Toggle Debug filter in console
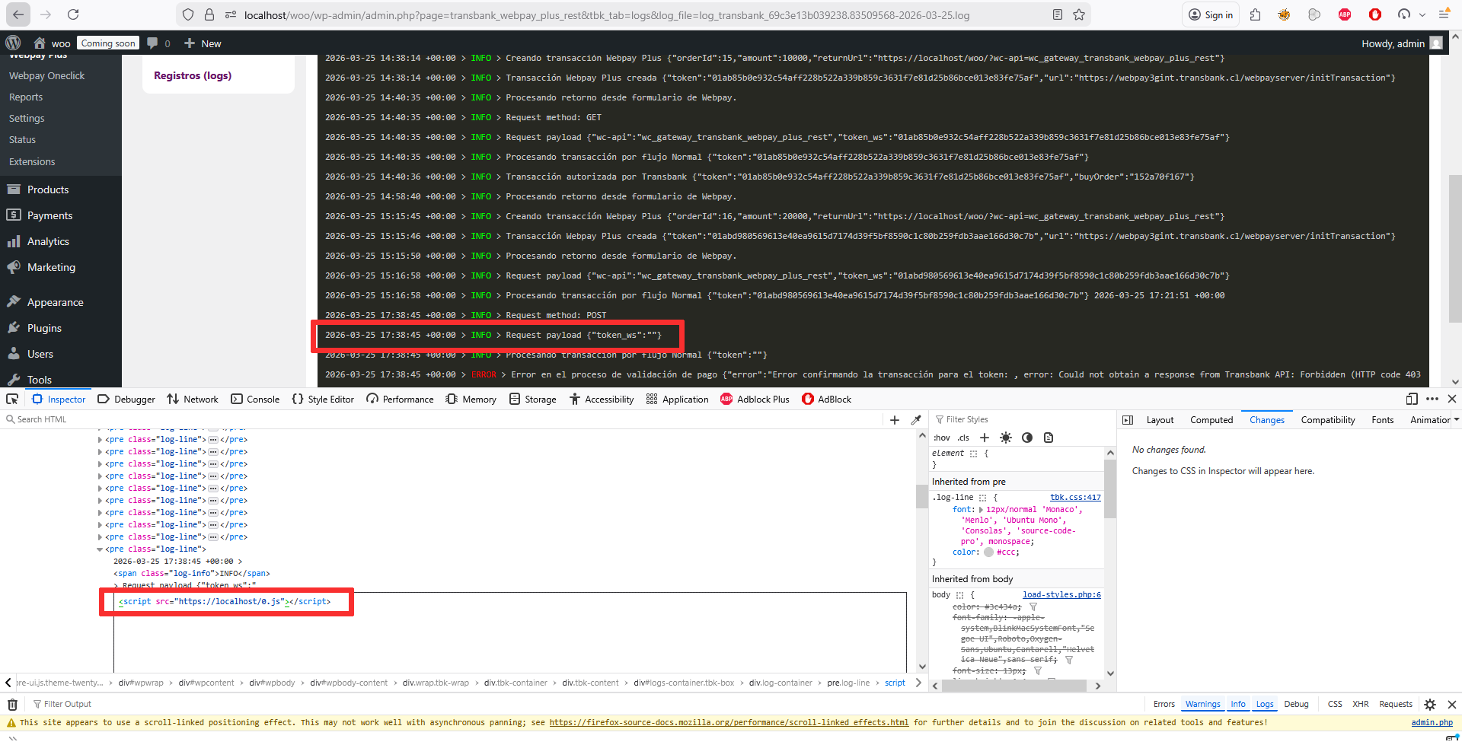The width and height of the screenshot is (1462, 745). [x=1296, y=705]
